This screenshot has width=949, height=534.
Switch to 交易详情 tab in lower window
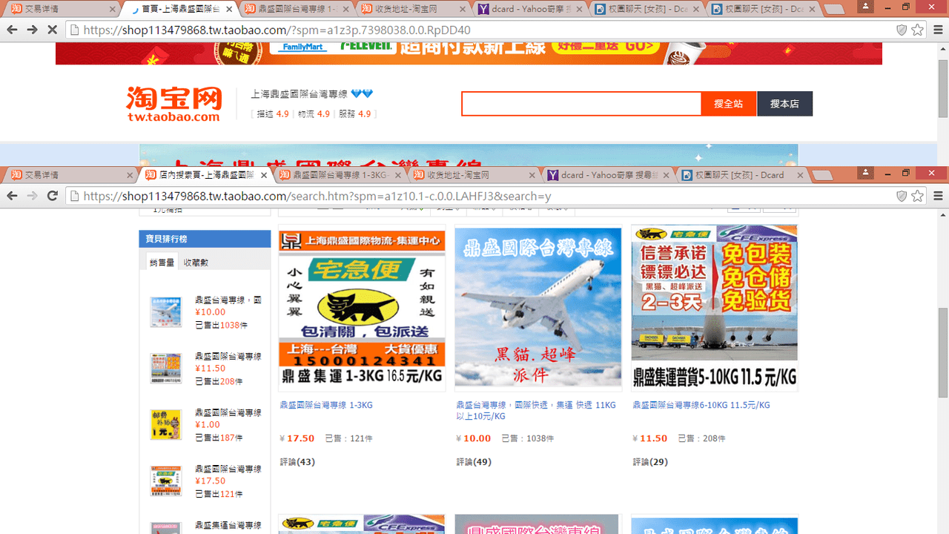pyautogui.click(x=71, y=175)
